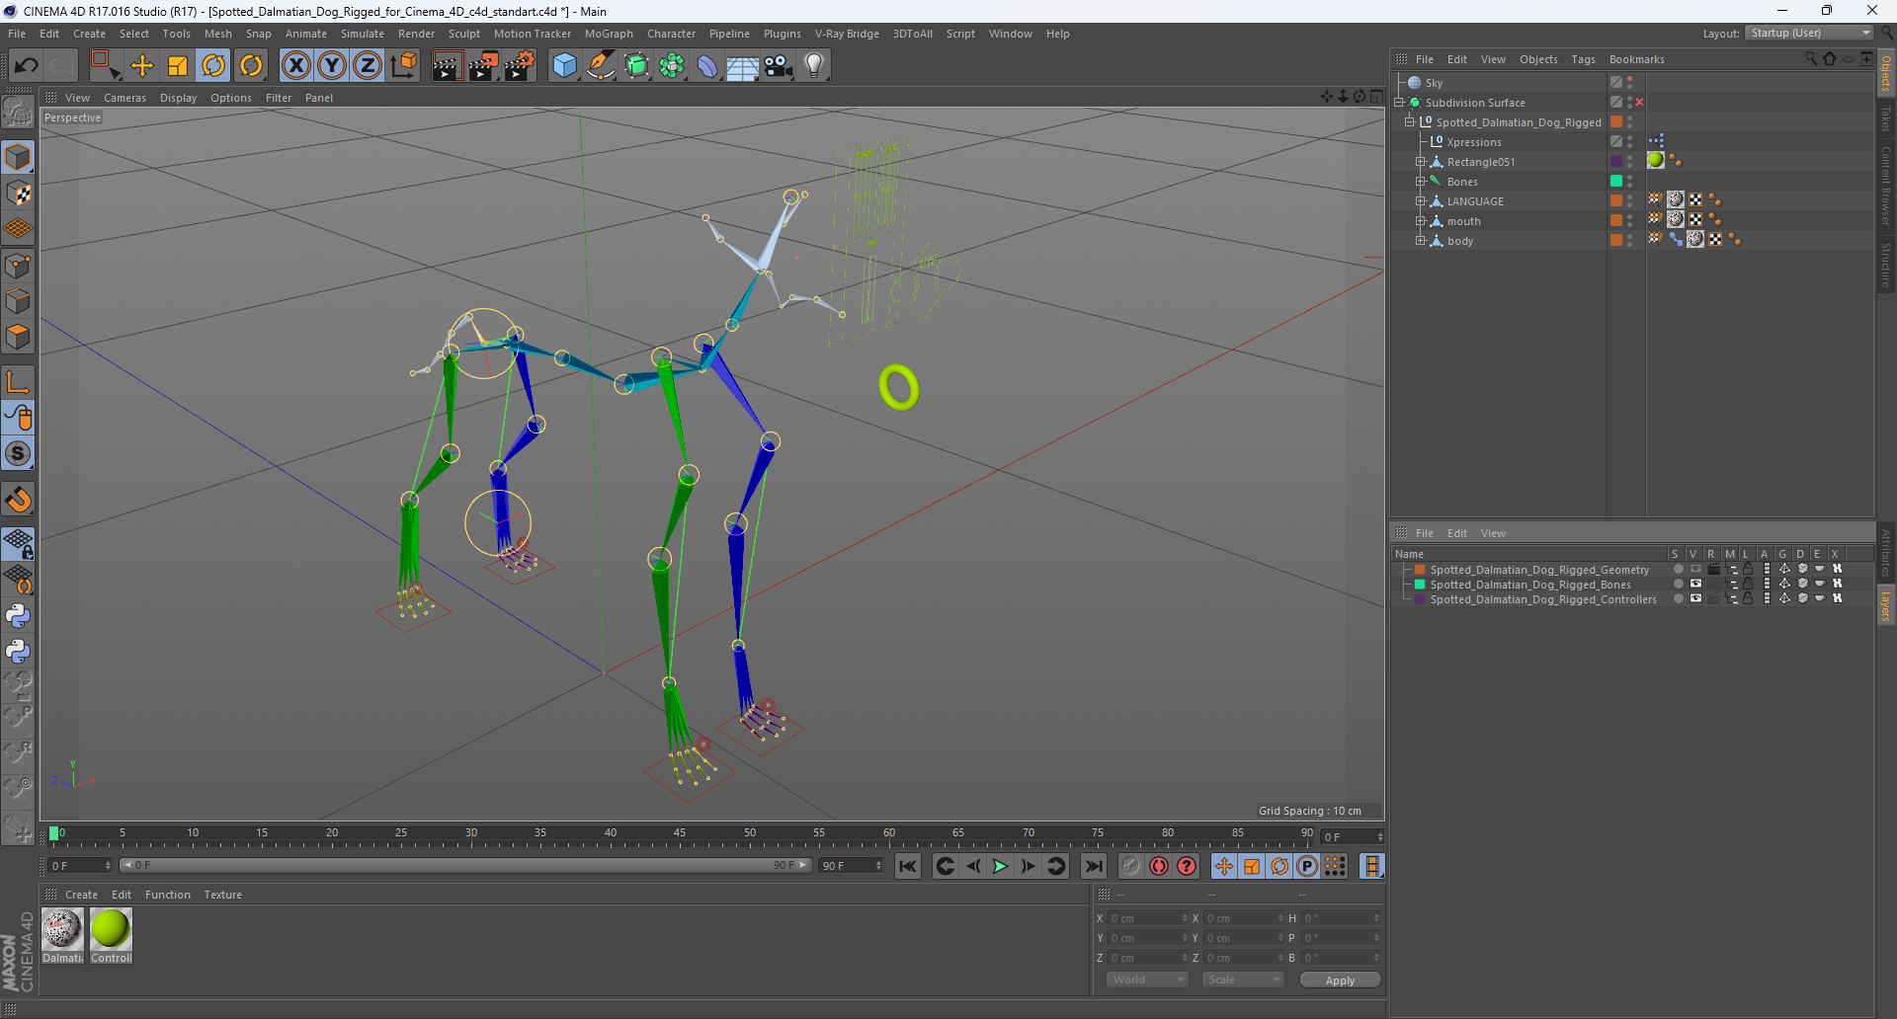Screen dimensions: 1897x1019
Task: Open viewport Cameras menu
Action: pyautogui.click(x=124, y=98)
